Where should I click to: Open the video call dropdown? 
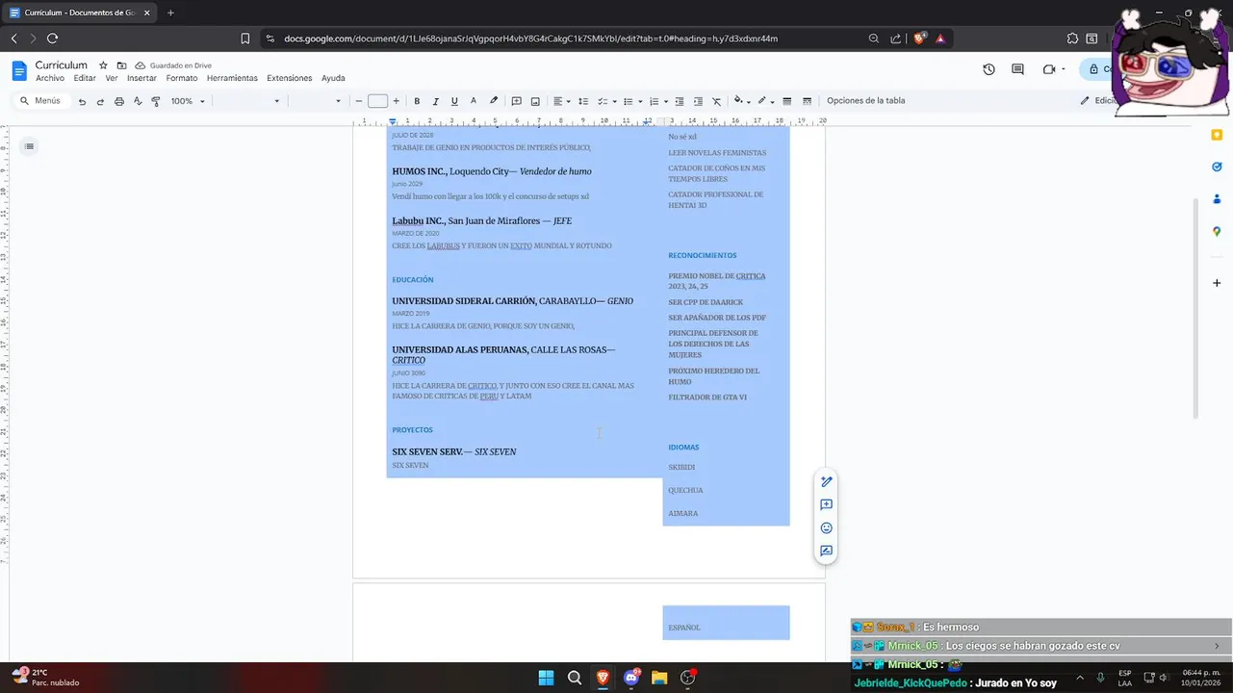pyautogui.click(x=1063, y=69)
